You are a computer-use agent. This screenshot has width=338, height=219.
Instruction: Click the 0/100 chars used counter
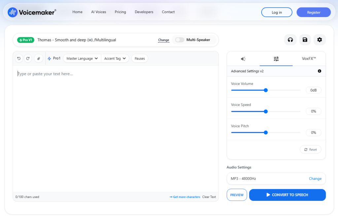pyautogui.click(x=27, y=197)
